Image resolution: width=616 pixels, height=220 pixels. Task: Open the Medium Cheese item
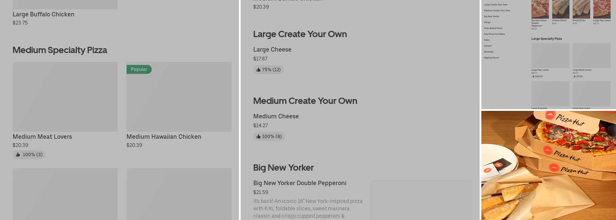tap(276, 117)
